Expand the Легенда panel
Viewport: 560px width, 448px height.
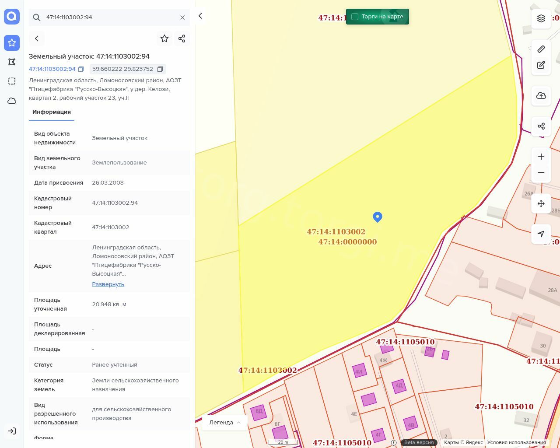(225, 422)
